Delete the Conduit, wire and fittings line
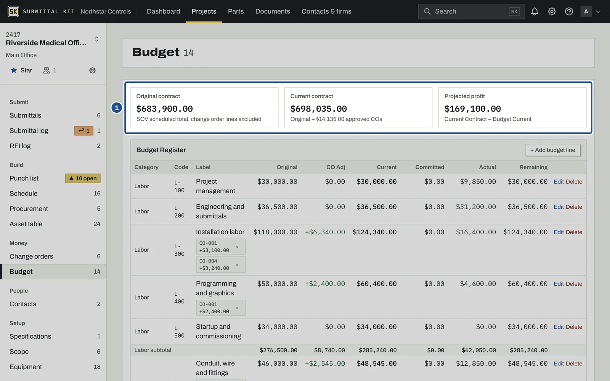This screenshot has width=610, height=381. point(574,363)
